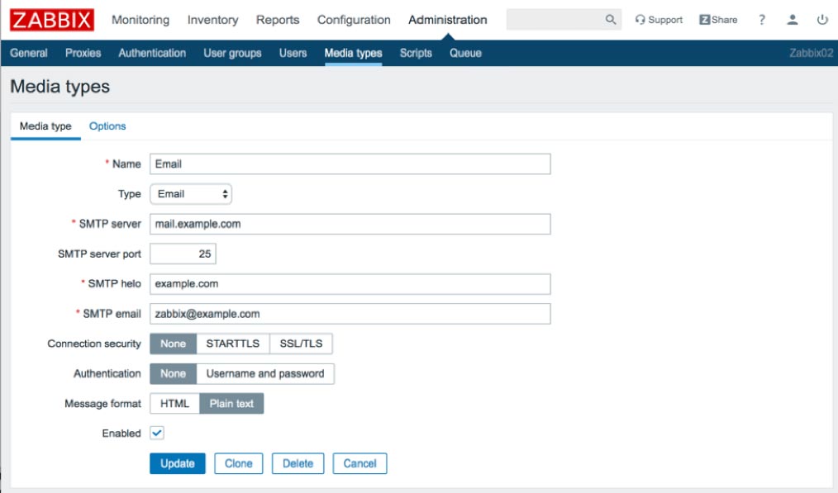
Task: Open the user profile icon
Action: (793, 20)
